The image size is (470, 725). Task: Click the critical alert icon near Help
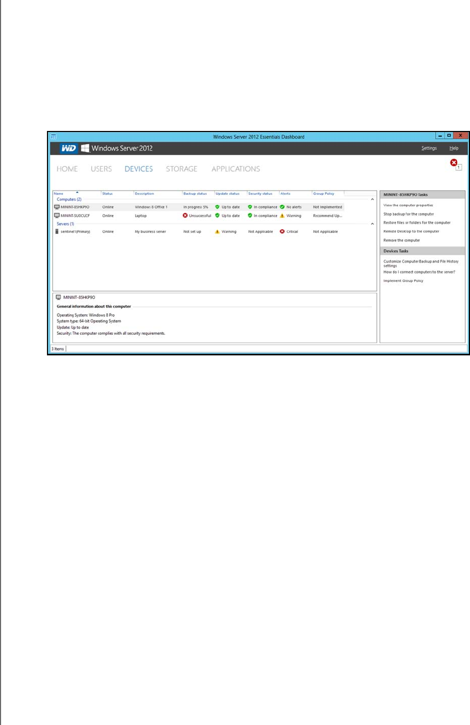pos(454,163)
